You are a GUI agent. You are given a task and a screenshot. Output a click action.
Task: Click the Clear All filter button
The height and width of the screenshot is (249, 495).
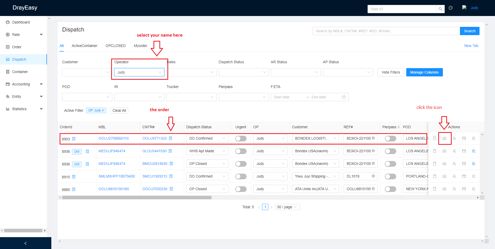119,110
